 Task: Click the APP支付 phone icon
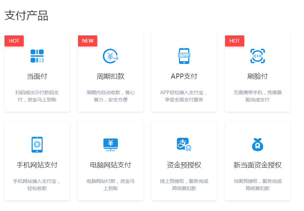184,56
